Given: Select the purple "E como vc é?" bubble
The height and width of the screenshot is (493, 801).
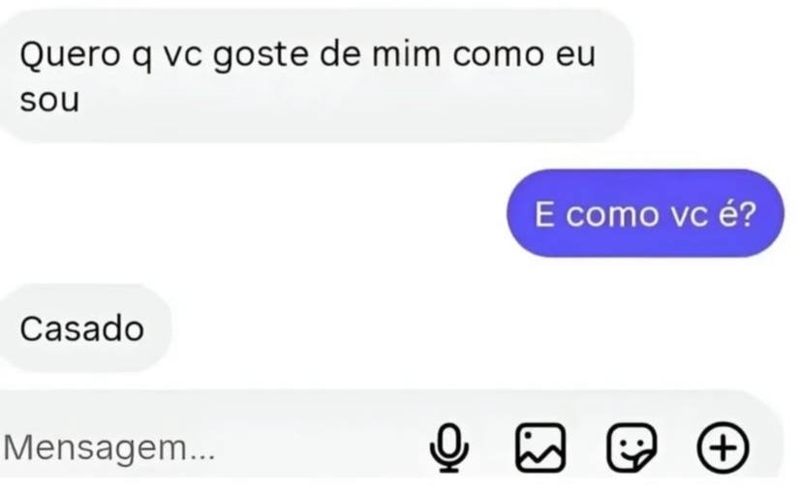Looking at the screenshot, I should tap(645, 213).
